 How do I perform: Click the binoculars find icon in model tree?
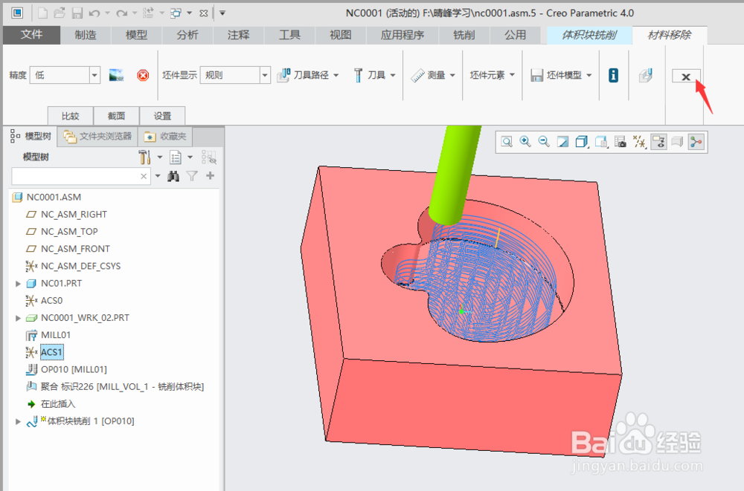[173, 176]
